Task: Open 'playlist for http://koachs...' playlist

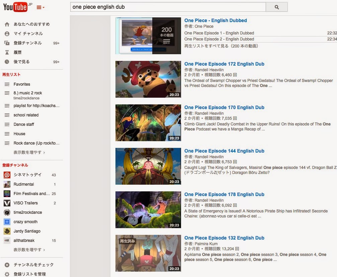Action: (x=36, y=106)
